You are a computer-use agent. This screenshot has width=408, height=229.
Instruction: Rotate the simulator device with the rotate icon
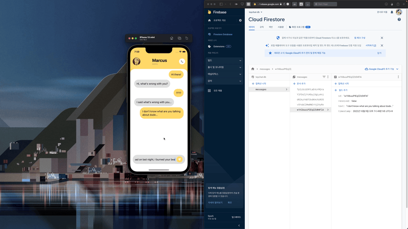[x=187, y=38]
